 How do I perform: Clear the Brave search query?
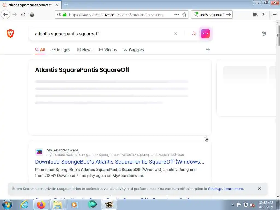click(176, 34)
